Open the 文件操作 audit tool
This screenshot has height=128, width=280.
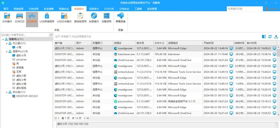point(7,18)
